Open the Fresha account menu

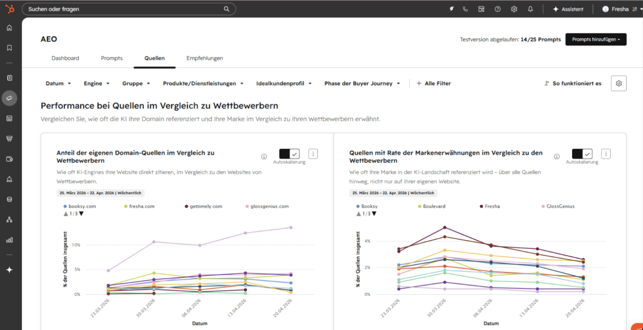(x=622, y=9)
